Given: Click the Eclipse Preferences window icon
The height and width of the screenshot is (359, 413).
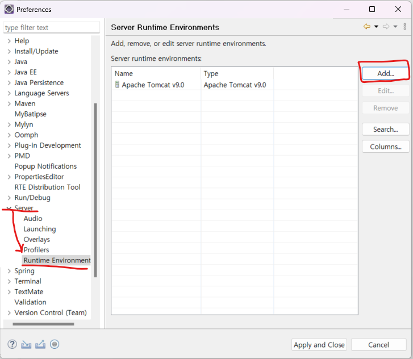Looking at the screenshot, I should pos(9,9).
